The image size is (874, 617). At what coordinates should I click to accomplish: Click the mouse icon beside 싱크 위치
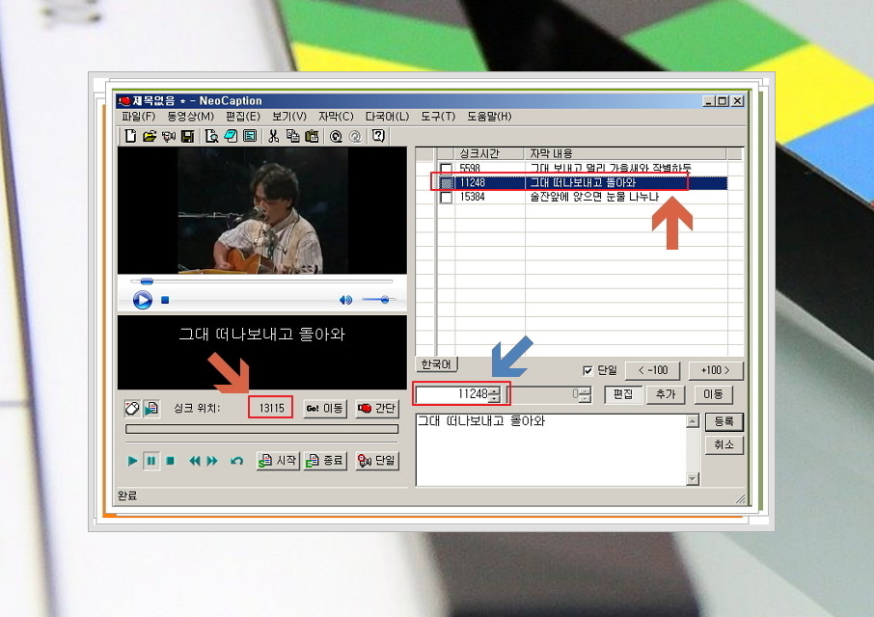click(x=132, y=408)
